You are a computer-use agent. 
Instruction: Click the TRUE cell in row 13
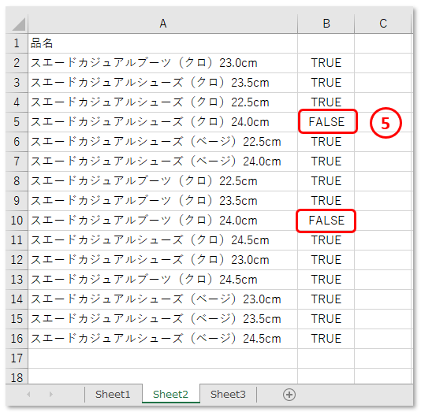pos(326,280)
